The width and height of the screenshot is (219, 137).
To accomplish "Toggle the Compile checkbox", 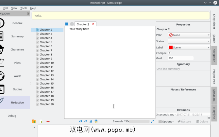I will point(169,53).
